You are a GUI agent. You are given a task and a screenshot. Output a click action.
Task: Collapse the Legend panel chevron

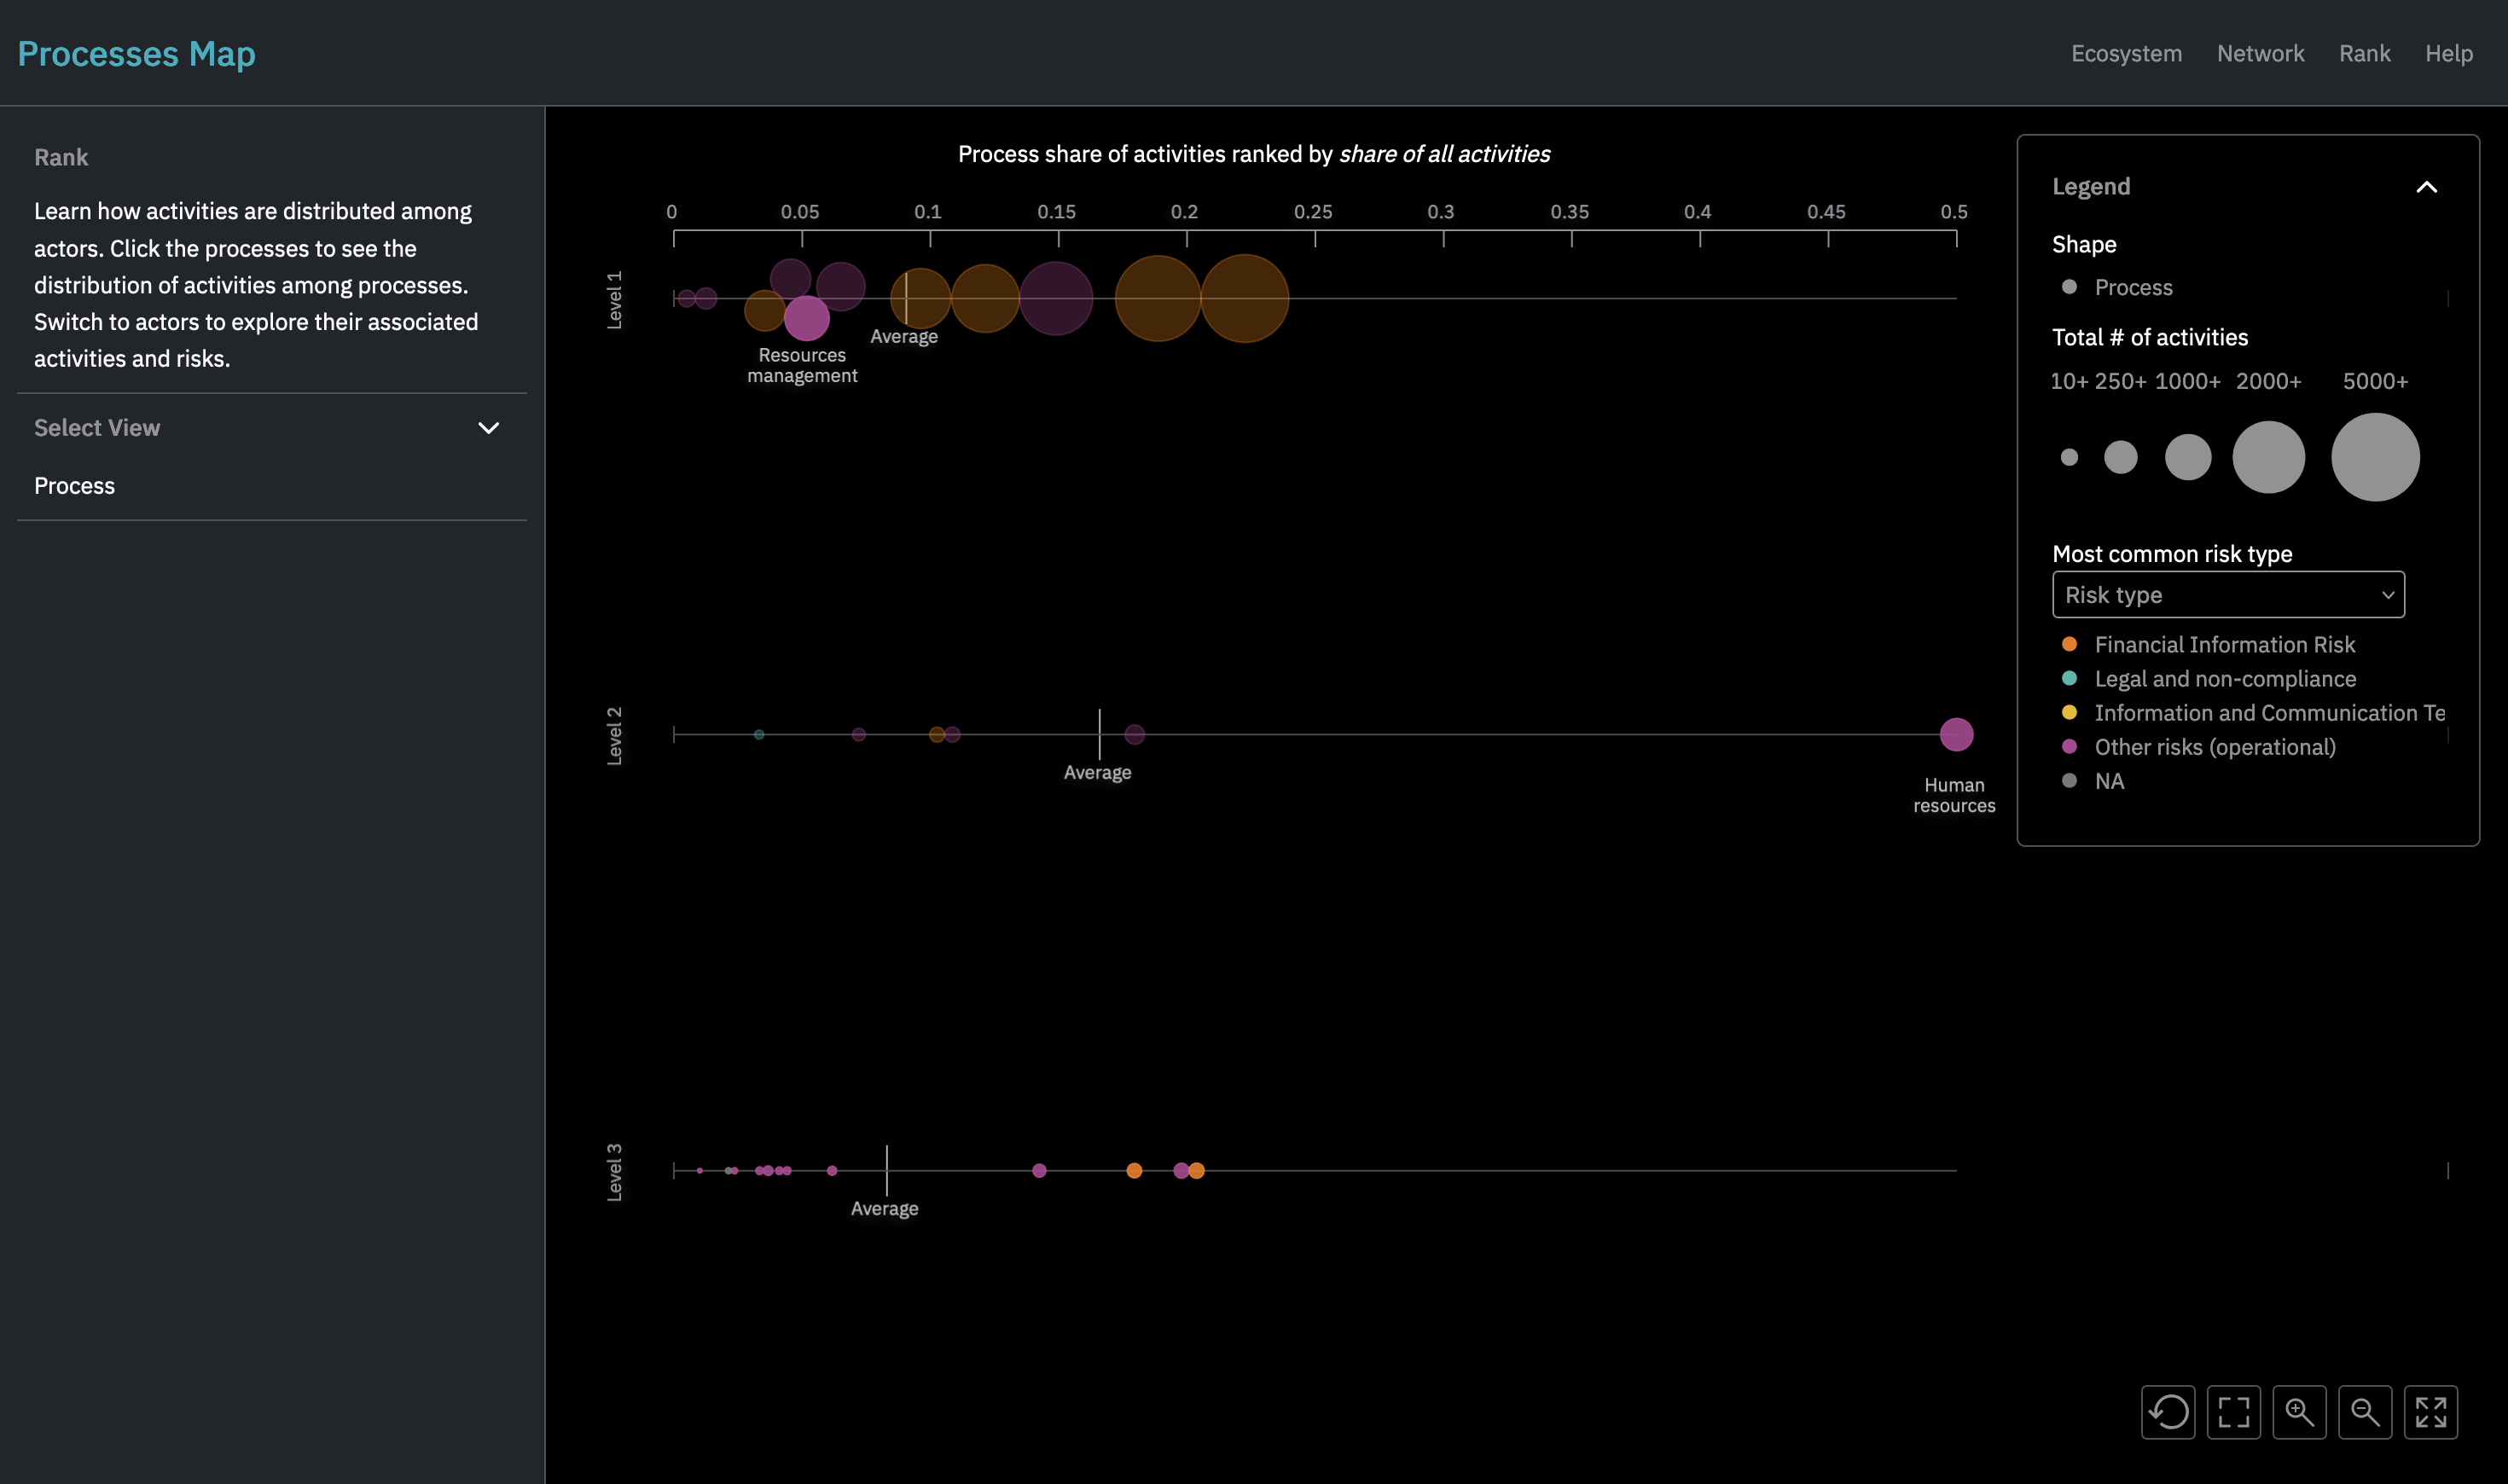[2426, 187]
